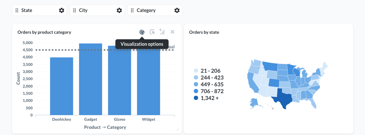This screenshot has height=135, width=365.
Task: Open the City filter settings gear
Action: click(x=119, y=10)
